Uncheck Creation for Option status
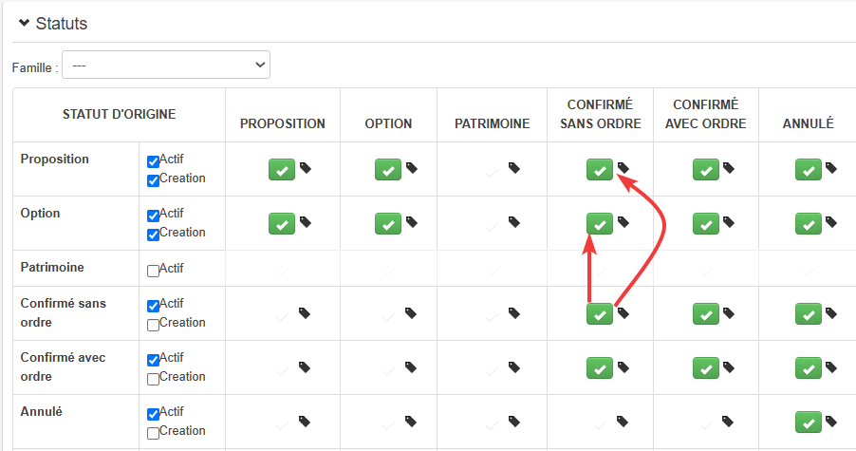The height and width of the screenshot is (451, 856). pos(153,234)
